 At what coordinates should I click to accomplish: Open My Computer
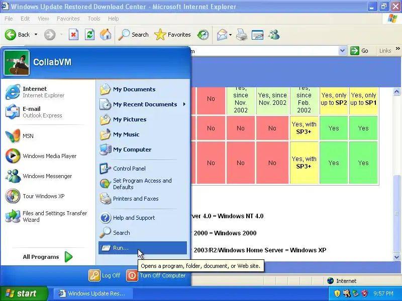(x=143, y=149)
